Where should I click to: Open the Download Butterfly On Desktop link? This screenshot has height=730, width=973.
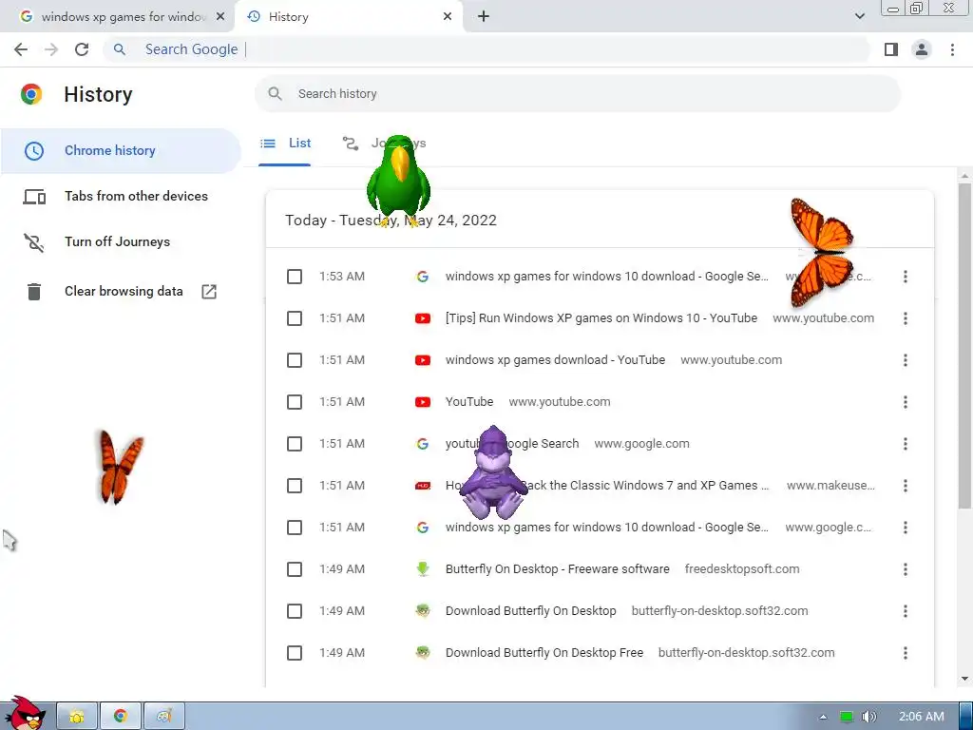pos(530,611)
